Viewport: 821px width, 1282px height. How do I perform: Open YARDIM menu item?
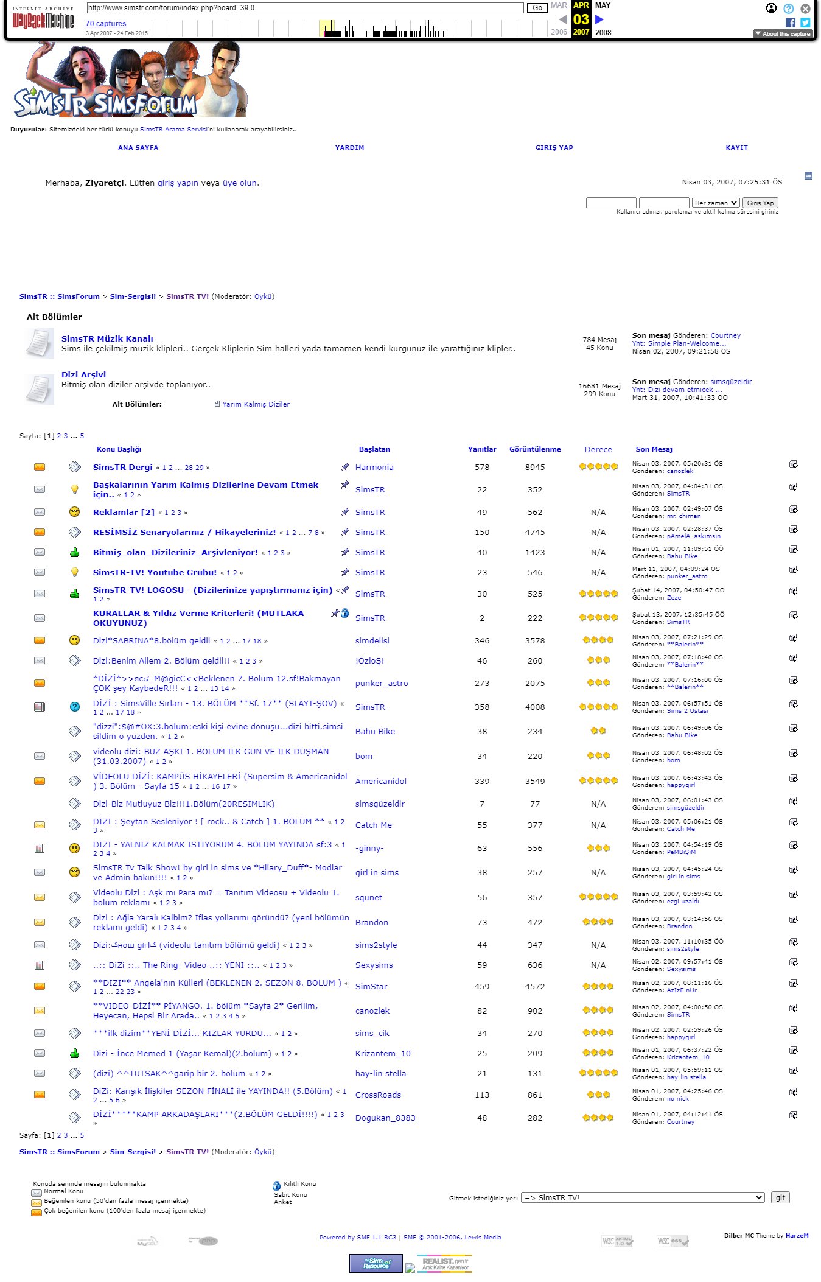(x=349, y=147)
